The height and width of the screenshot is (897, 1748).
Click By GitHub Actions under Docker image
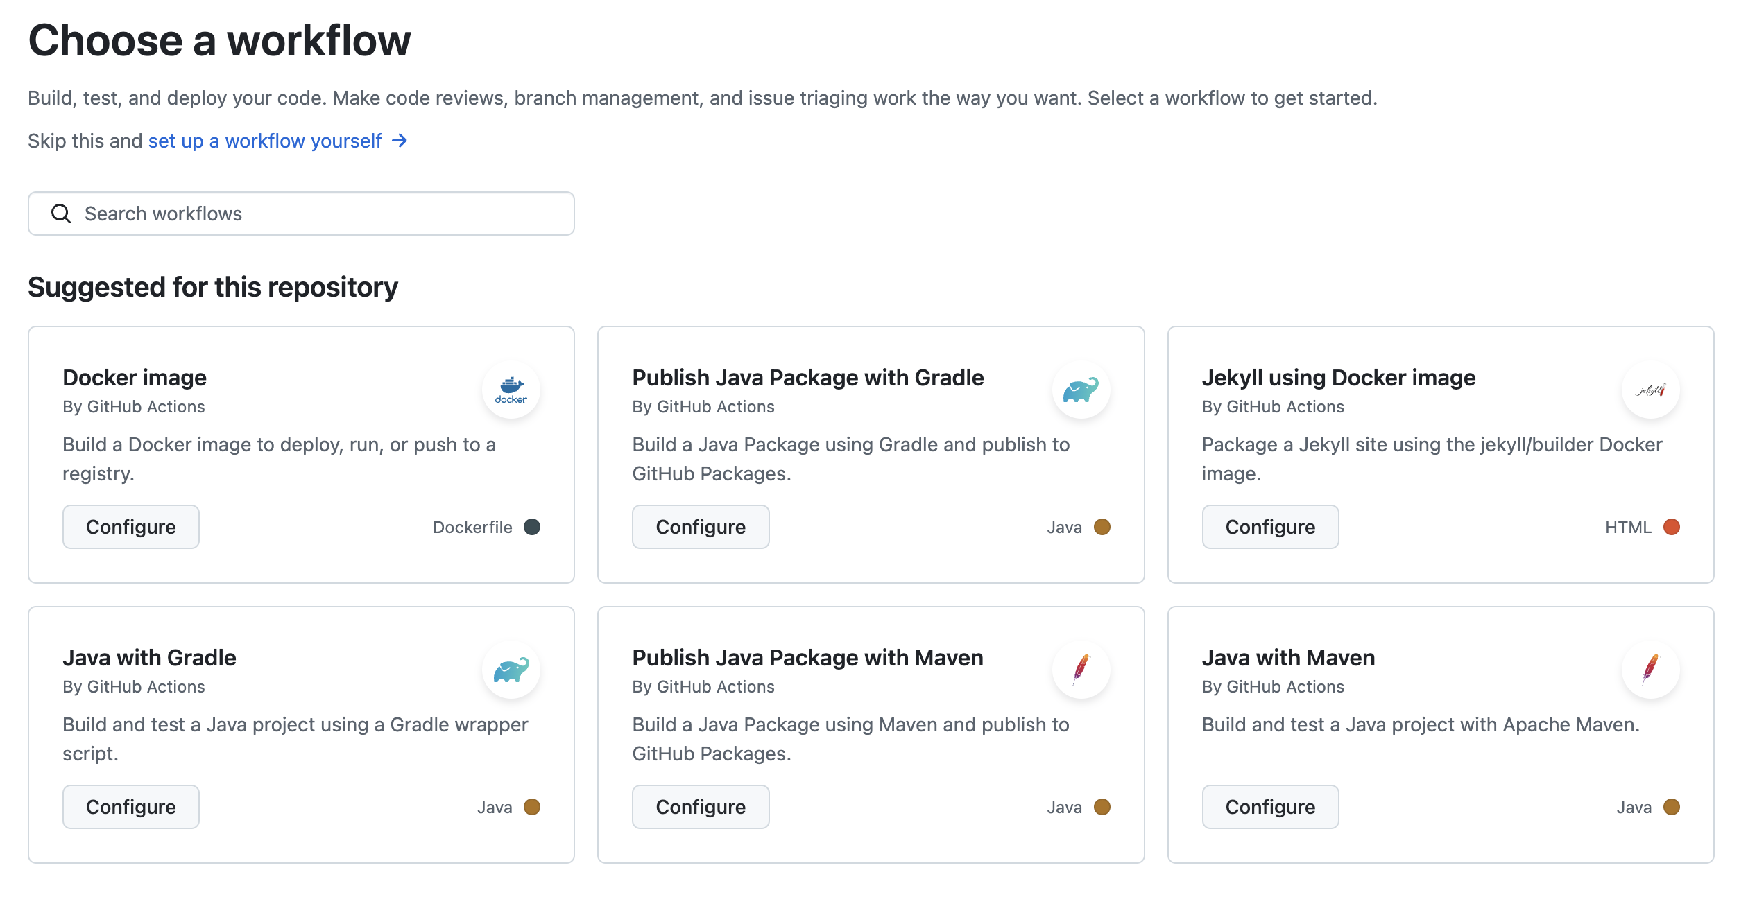134,406
